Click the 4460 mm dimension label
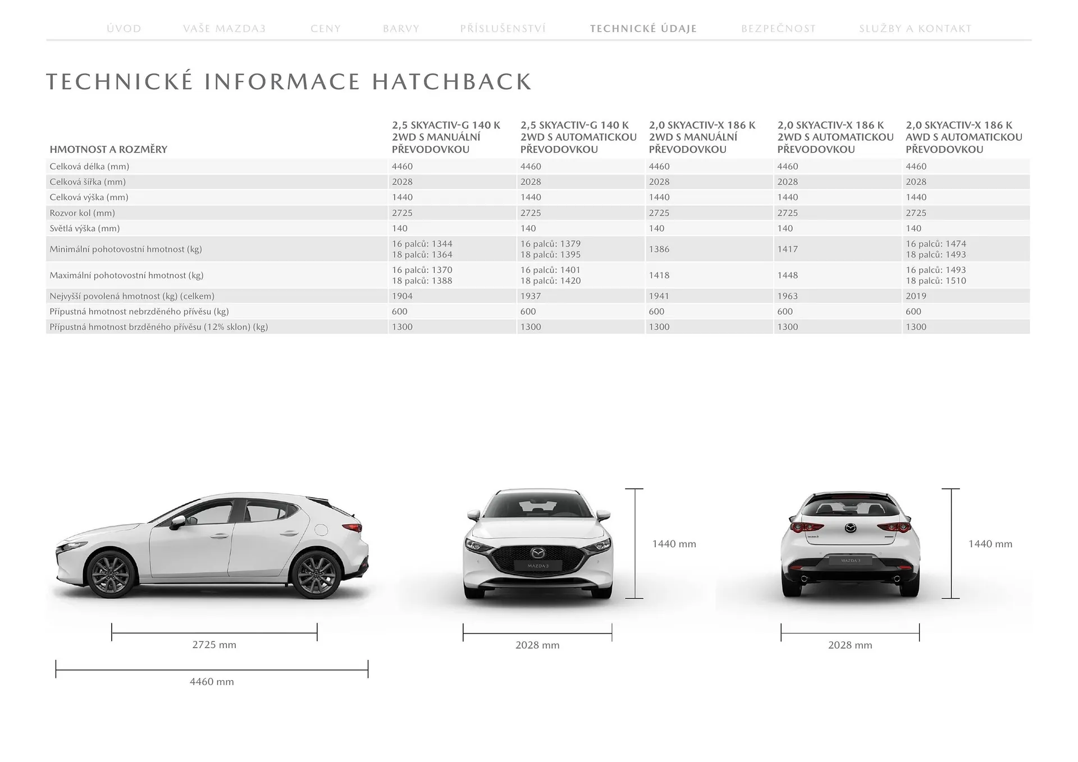The image size is (1078, 762). pos(212,682)
